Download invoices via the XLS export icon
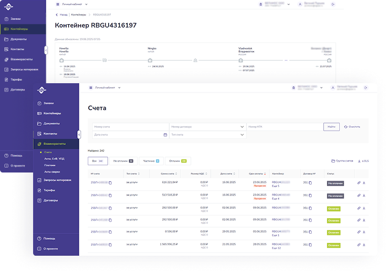390x275 pixels. [363, 161]
